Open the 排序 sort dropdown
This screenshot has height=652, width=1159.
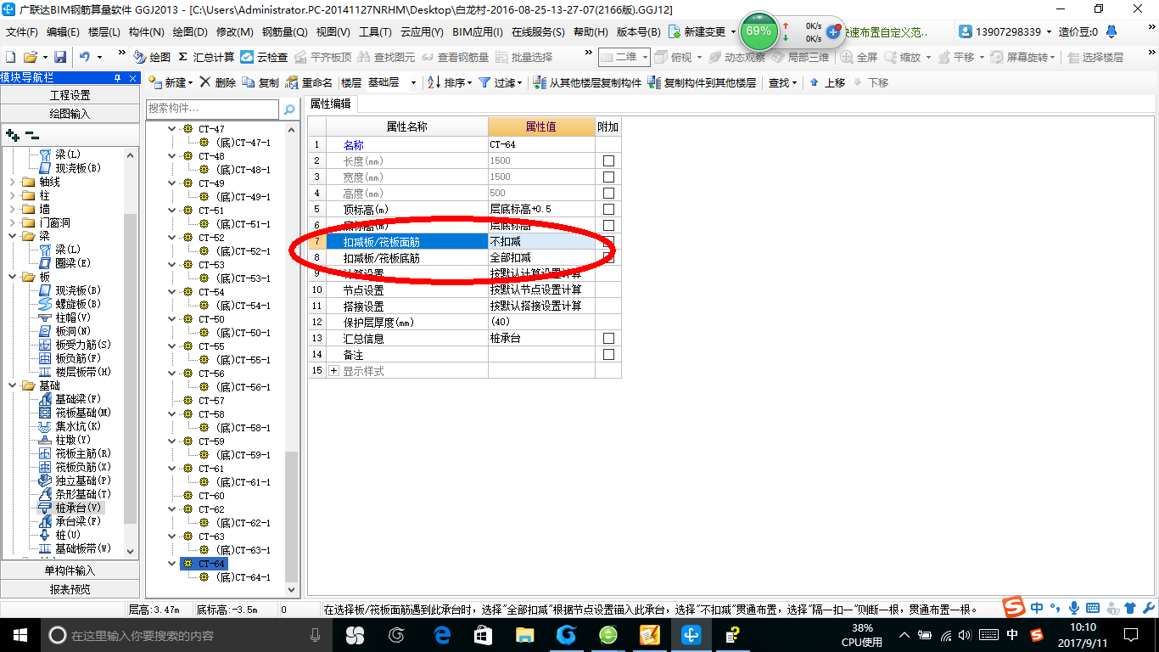(450, 82)
